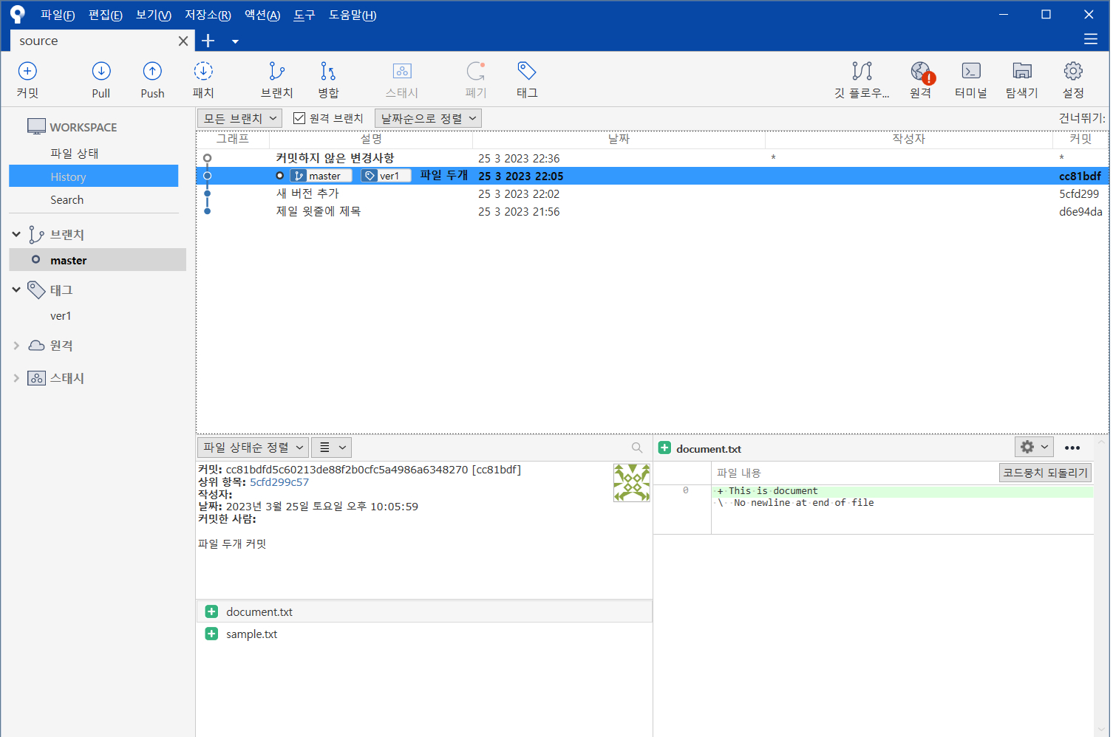1113x737 pixels.
Task: Open the 도움말(H) menu
Action: [x=353, y=15]
